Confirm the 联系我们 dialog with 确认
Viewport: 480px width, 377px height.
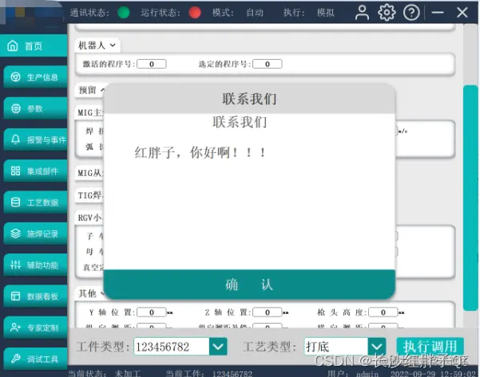249,285
